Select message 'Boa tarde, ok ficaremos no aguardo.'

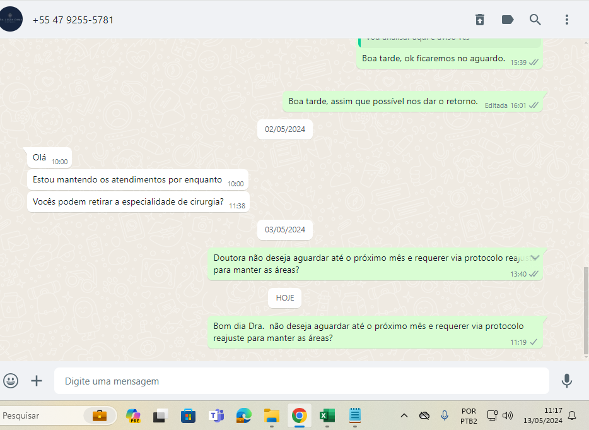449,59
